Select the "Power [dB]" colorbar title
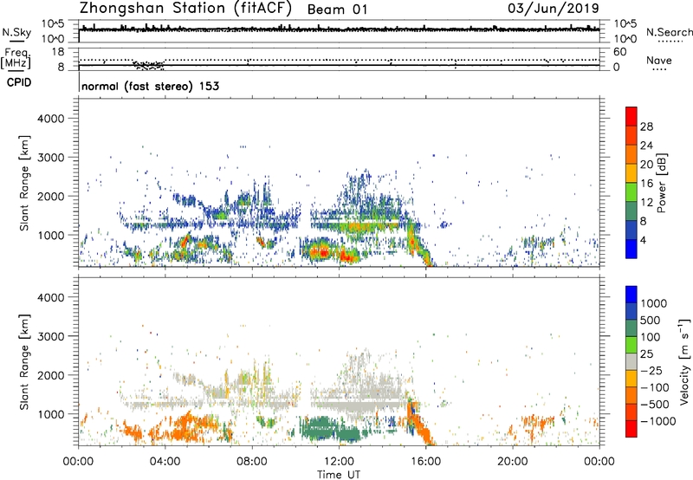 point(662,183)
